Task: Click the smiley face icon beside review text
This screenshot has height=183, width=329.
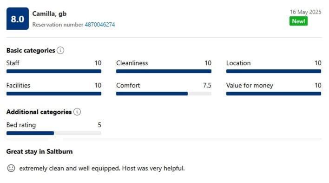Action: [x=11, y=168]
